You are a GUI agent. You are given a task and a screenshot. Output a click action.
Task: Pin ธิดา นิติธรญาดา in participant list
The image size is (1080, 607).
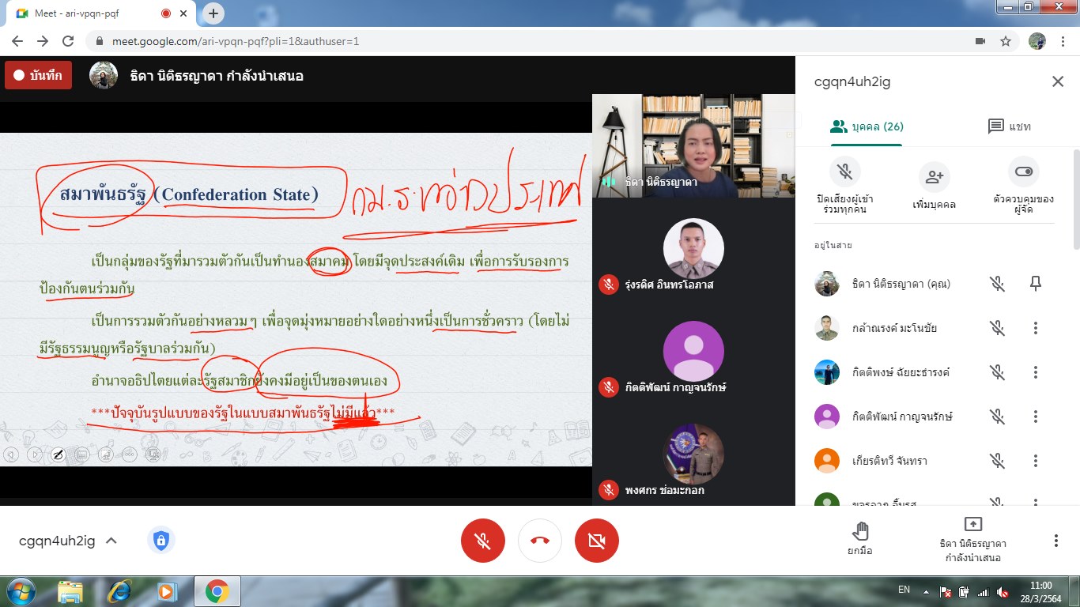[1036, 284]
